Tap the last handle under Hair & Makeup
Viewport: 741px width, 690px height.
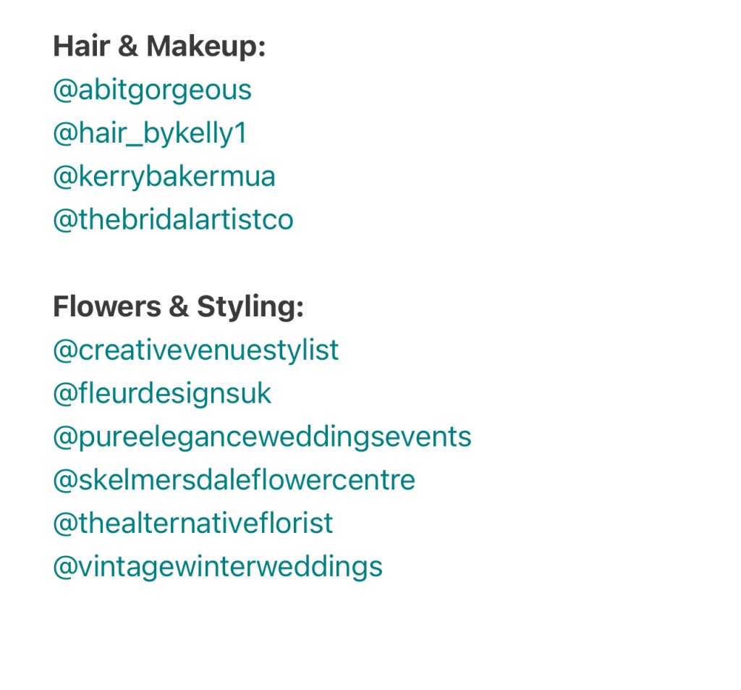[x=173, y=220]
